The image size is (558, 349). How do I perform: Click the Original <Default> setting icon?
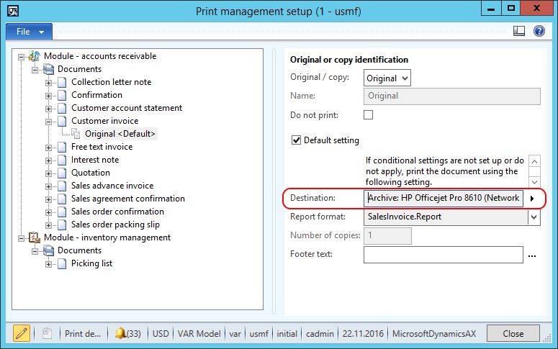[76, 134]
